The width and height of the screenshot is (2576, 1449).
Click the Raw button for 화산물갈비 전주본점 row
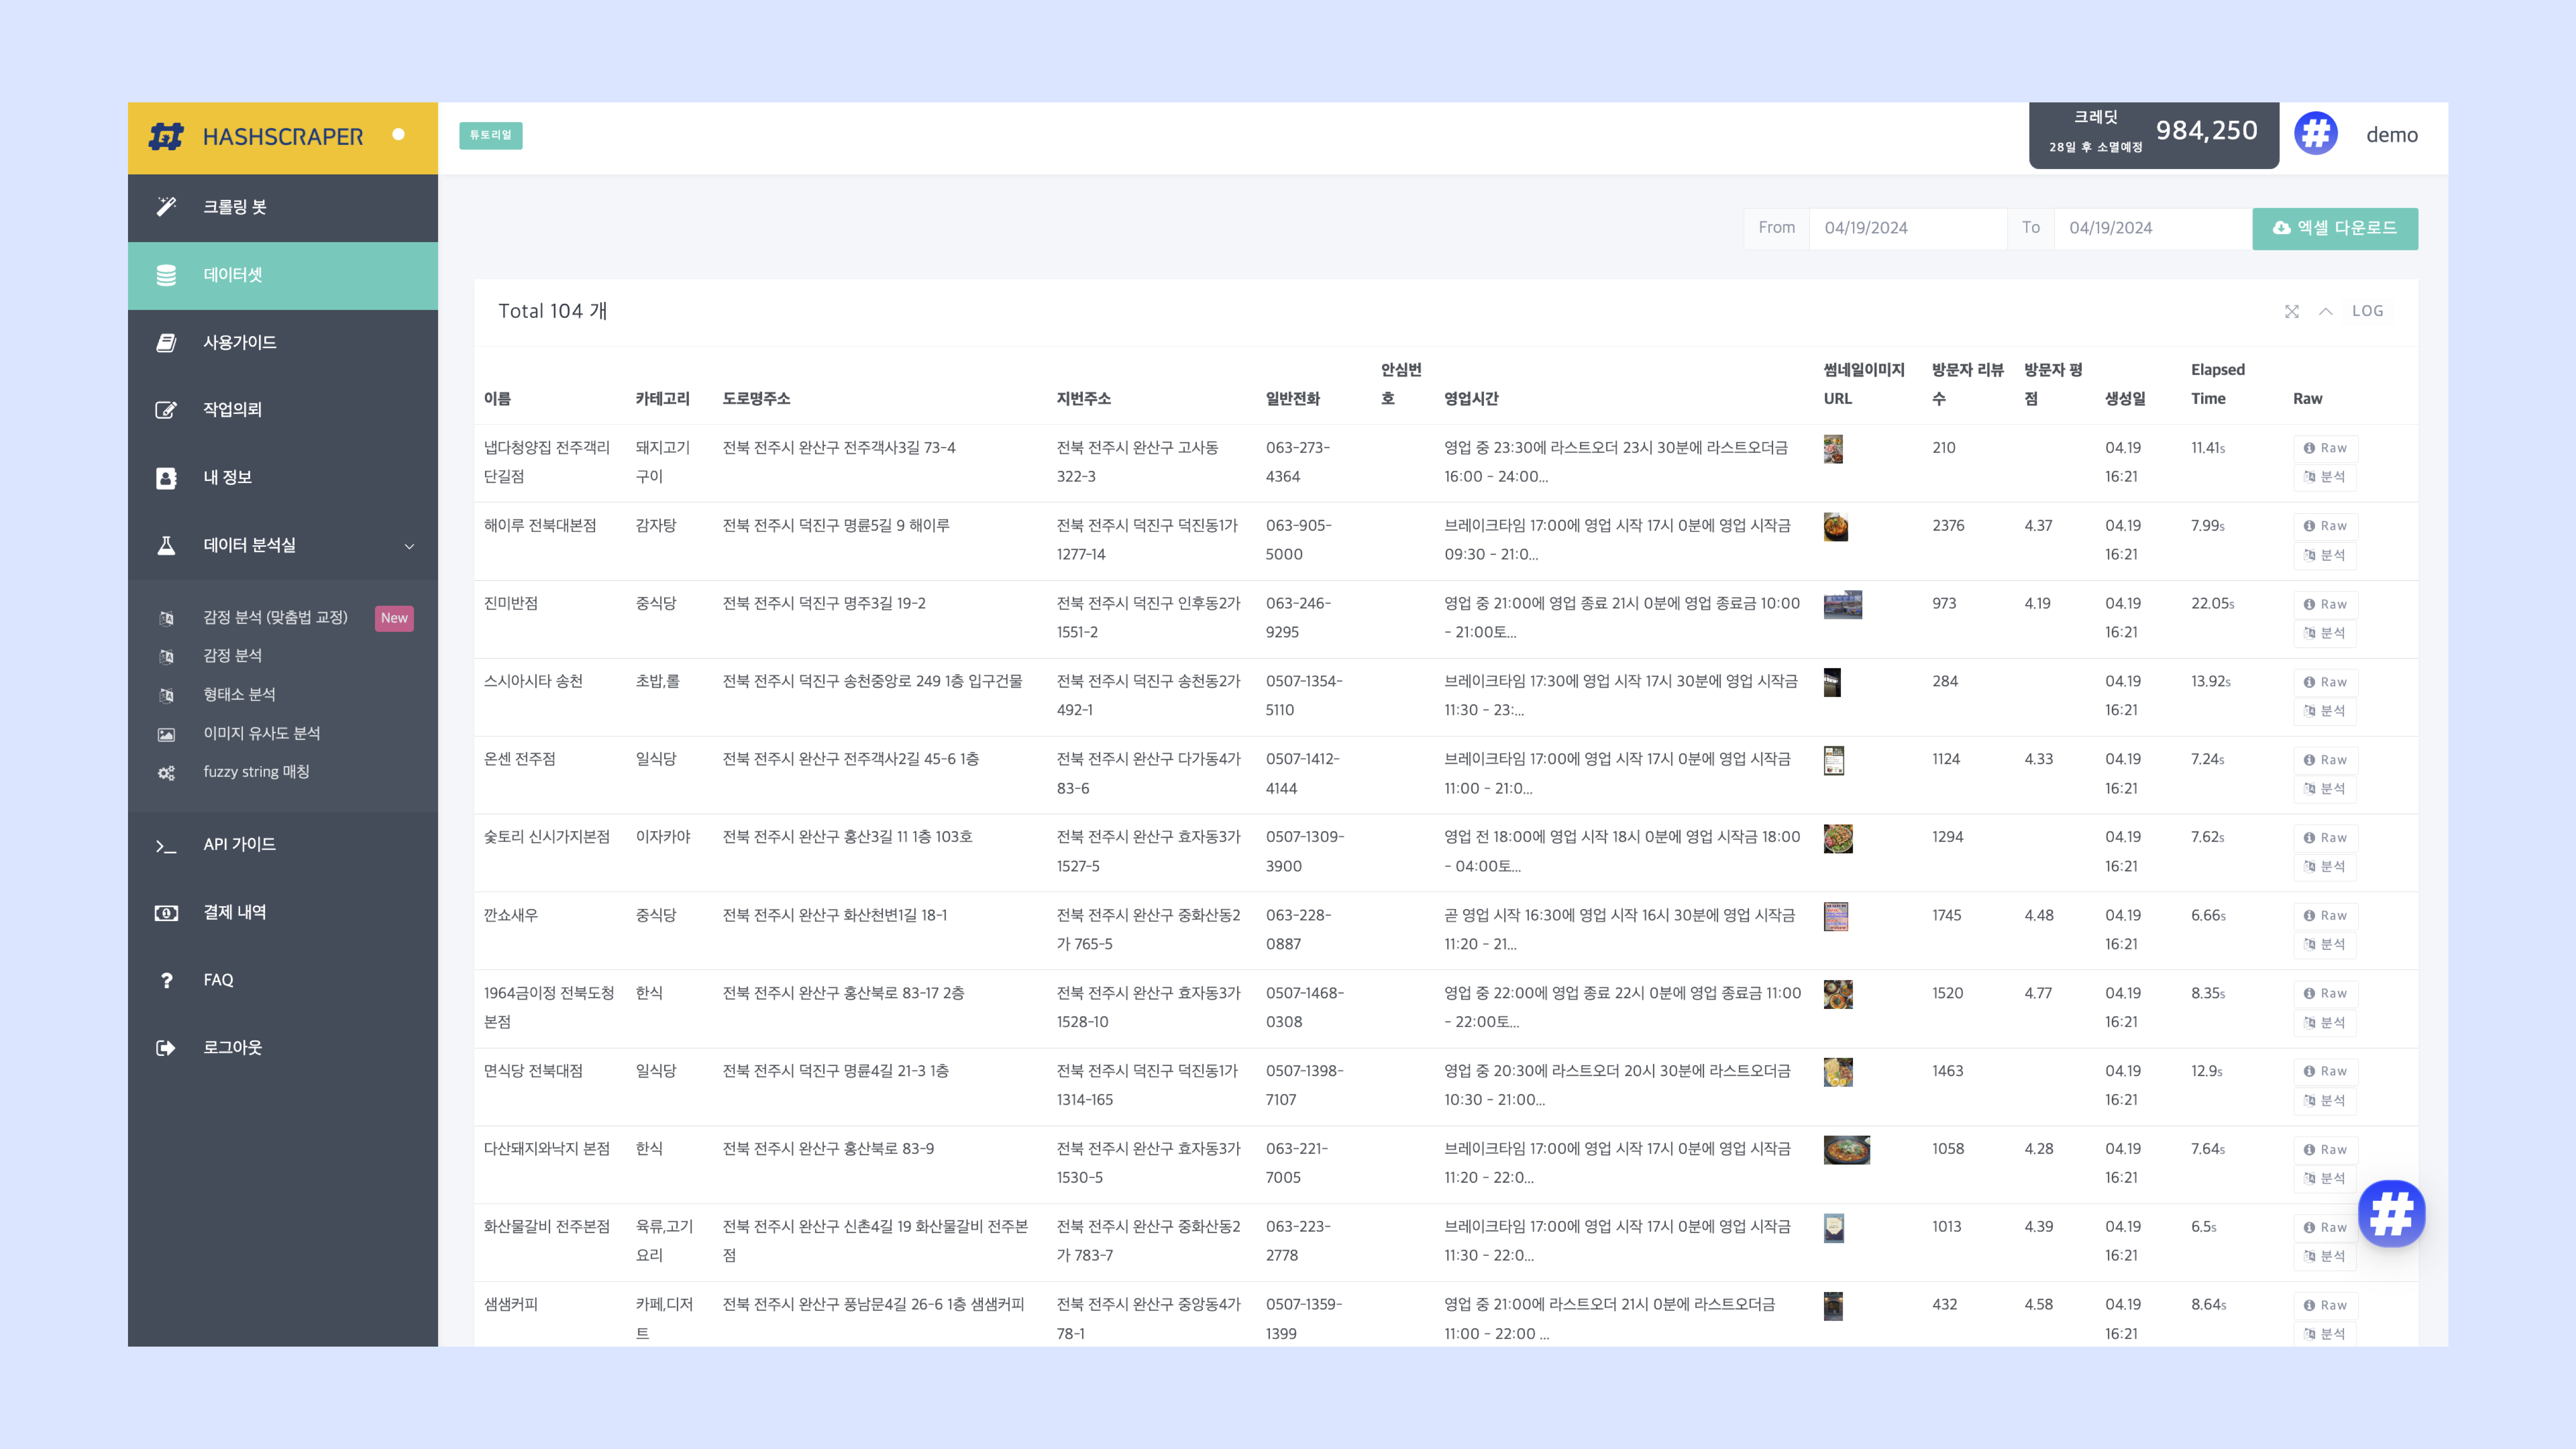point(2325,1228)
